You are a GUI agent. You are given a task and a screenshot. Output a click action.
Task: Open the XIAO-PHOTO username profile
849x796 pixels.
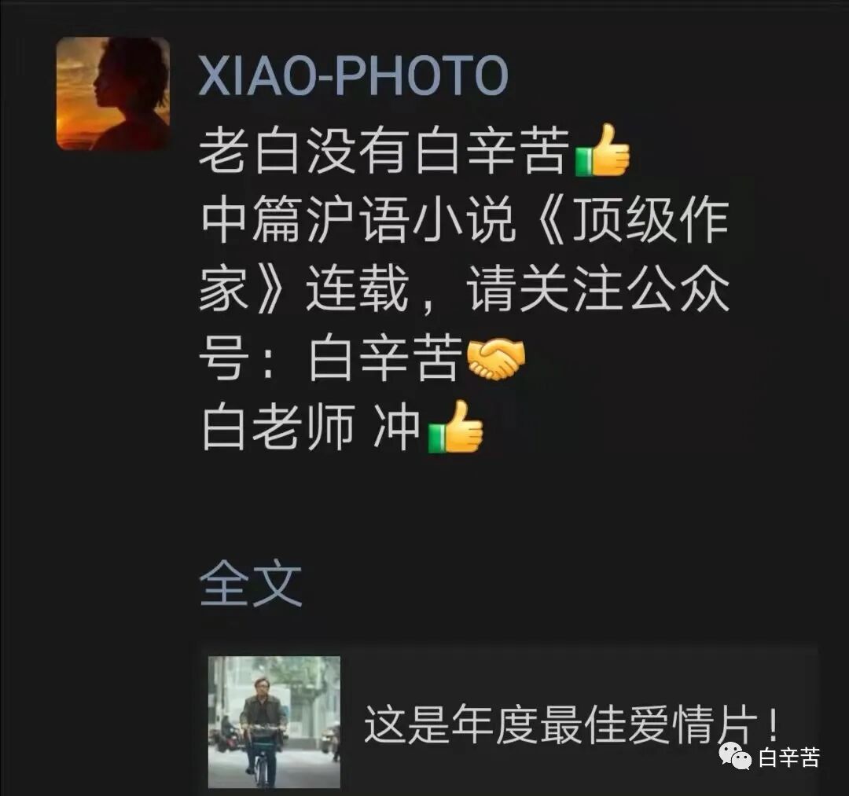point(353,75)
